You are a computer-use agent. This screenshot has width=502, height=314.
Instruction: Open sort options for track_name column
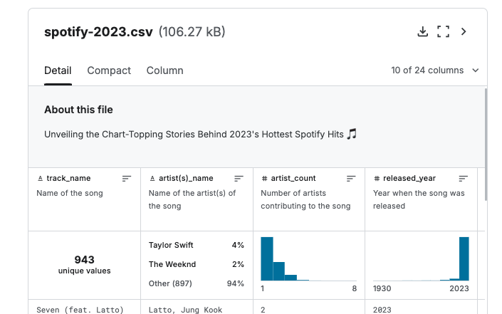tap(127, 178)
